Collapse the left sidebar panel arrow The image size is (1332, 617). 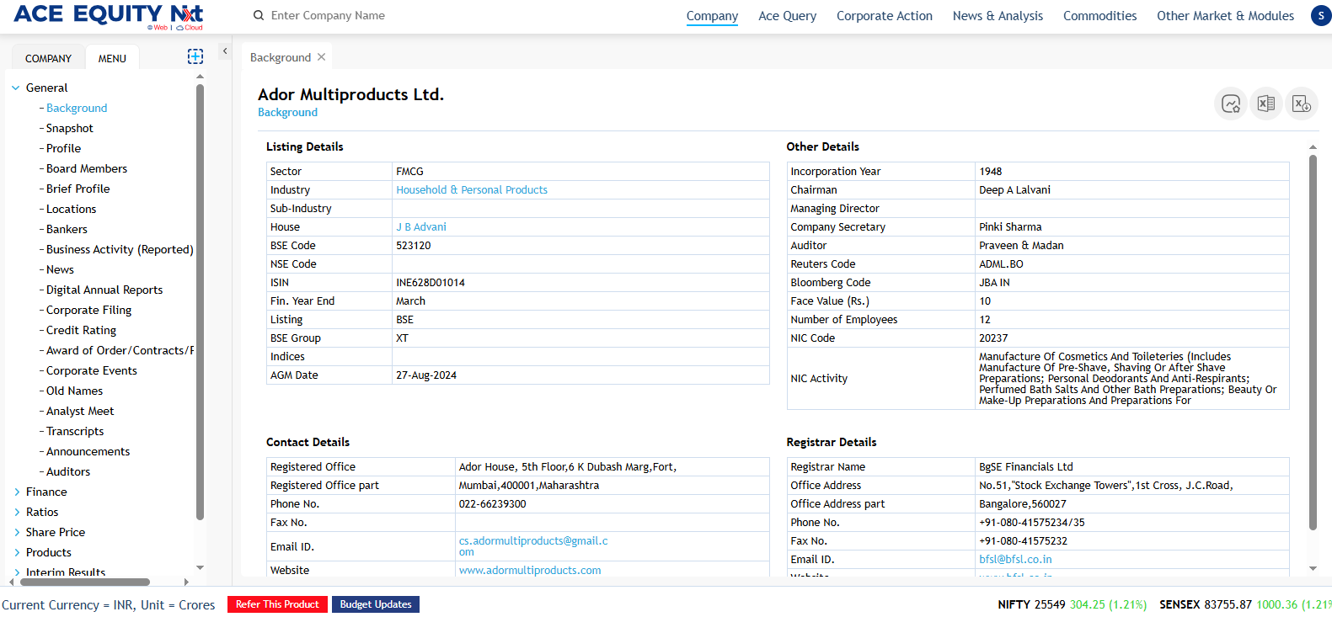point(225,51)
